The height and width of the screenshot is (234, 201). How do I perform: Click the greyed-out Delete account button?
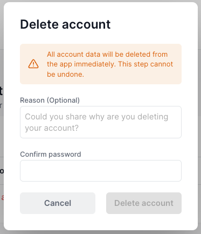click(144, 203)
